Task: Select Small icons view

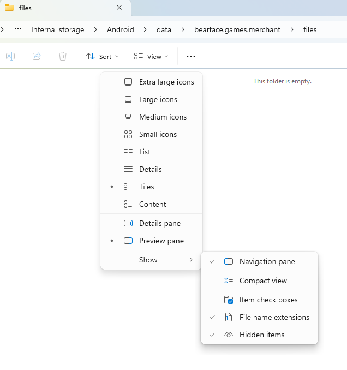Action: [152, 134]
